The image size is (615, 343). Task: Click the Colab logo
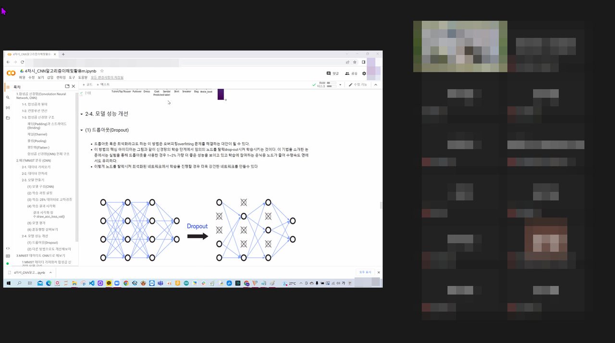11,73
